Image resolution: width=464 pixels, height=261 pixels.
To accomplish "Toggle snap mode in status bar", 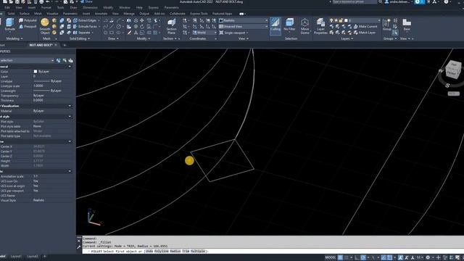I will 347,257.
